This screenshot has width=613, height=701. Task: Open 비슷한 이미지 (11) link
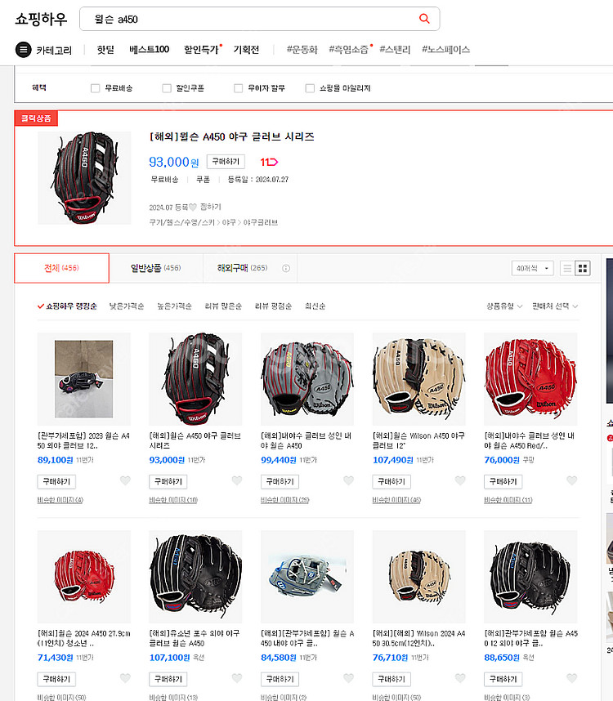[x=508, y=500]
